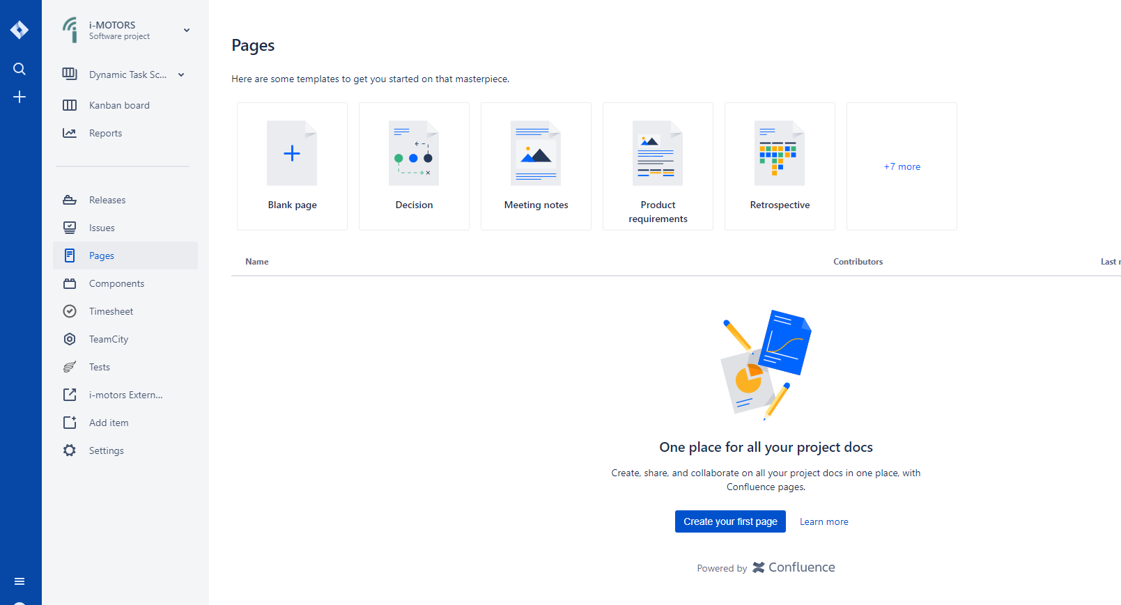Click the Issues icon in sidebar

[70, 228]
